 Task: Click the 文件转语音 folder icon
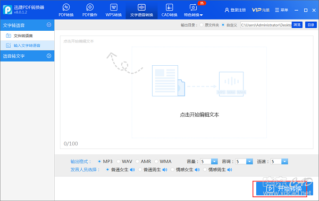coord(9,36)
